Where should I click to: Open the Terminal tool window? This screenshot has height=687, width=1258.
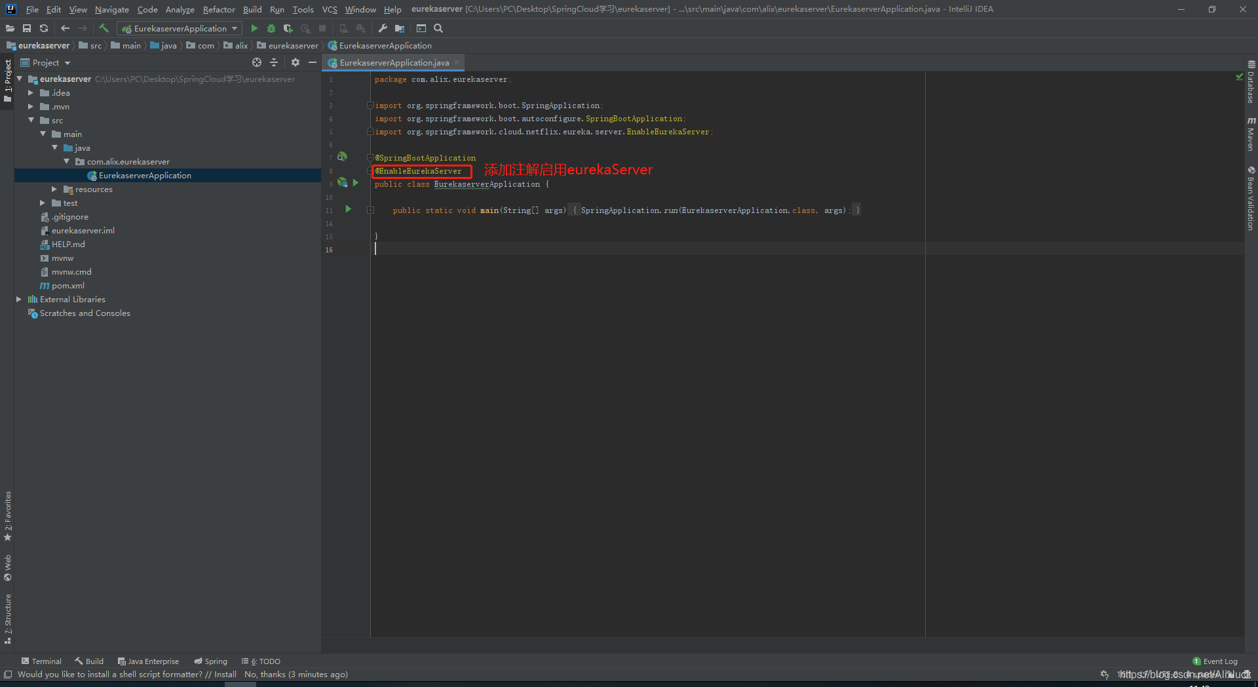pyautogui.click(x=41, y=661)
